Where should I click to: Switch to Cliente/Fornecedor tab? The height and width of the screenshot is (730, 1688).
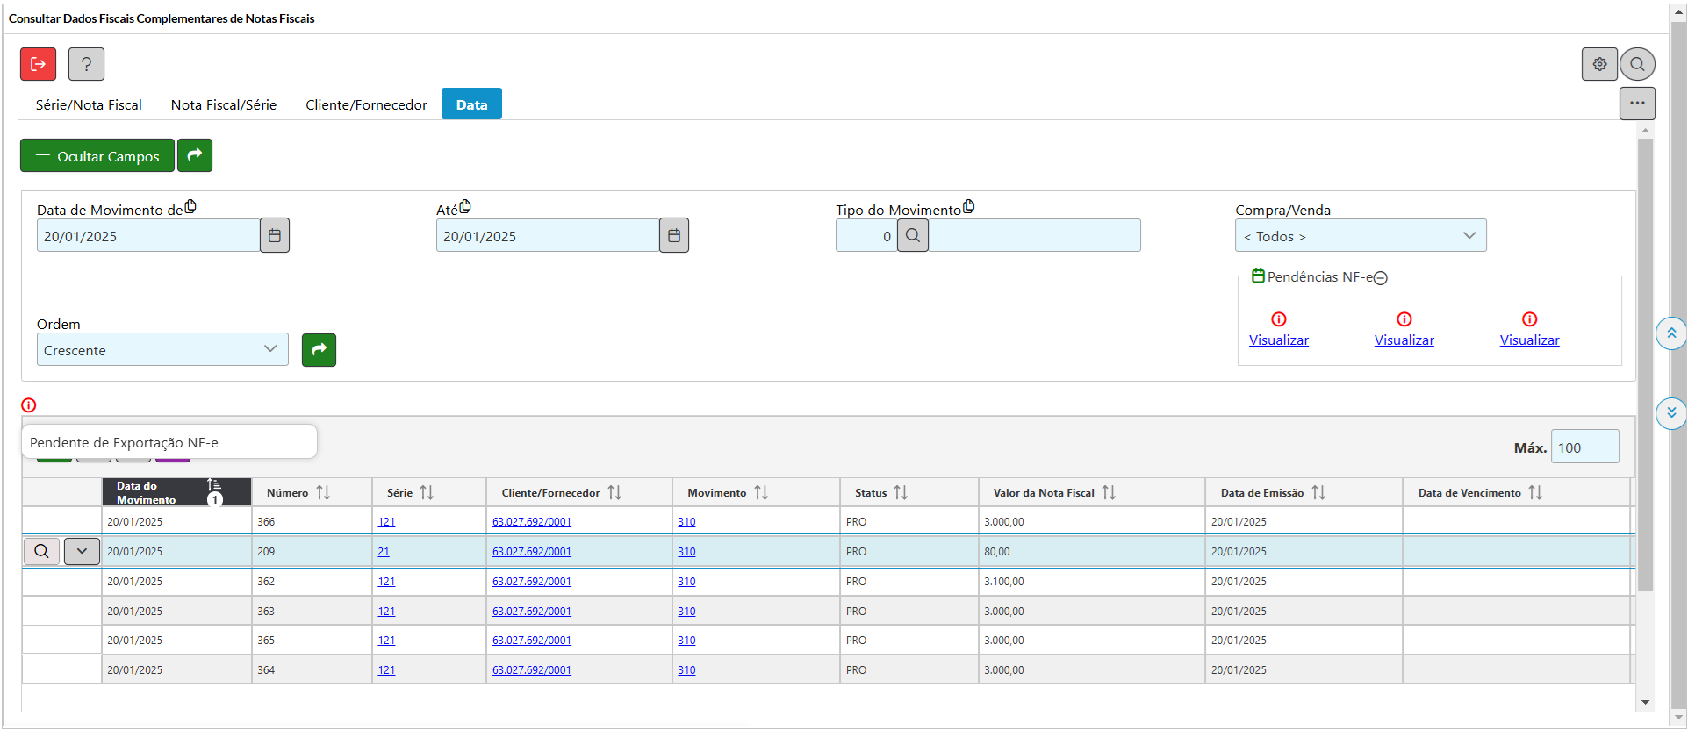pos(366,105)
